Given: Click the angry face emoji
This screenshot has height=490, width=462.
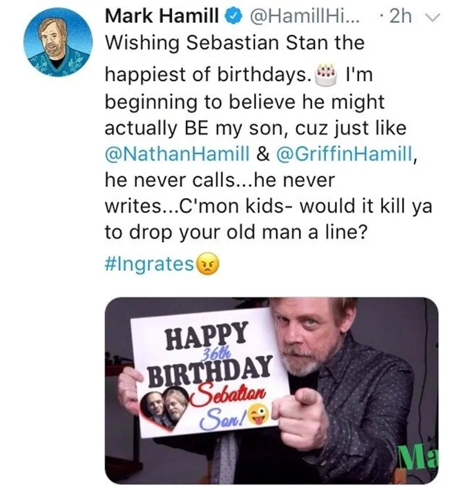Looking at the screenshot, I should 207,263.
